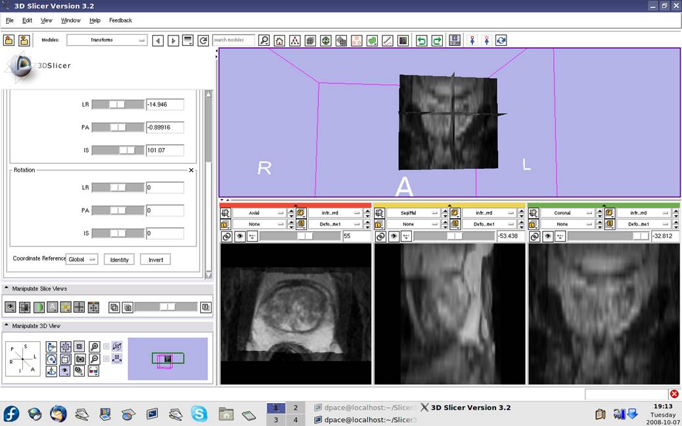
Task: Click the Identity button
Action: coord(119,260)
